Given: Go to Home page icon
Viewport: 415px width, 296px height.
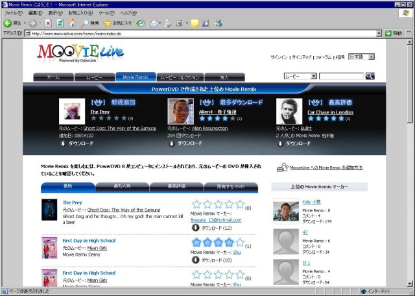Looking at the screenshot, I should coord(71,23).
